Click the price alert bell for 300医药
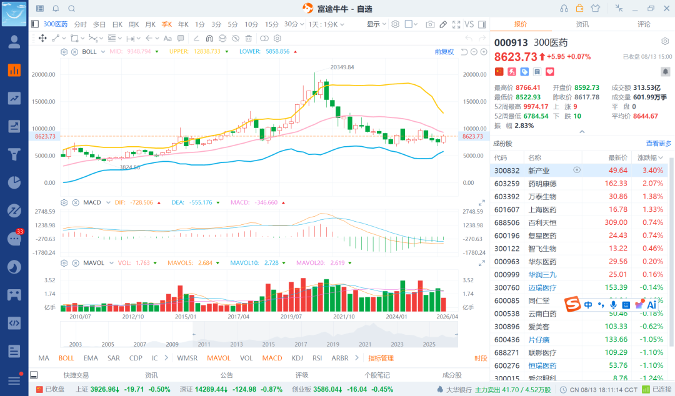 pyautogui.click(x=665, y=71)
